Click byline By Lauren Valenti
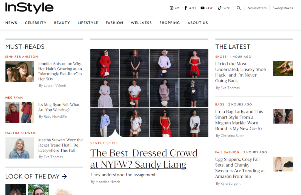The width and height of the screenshot is (301, 195). [52, 85]
